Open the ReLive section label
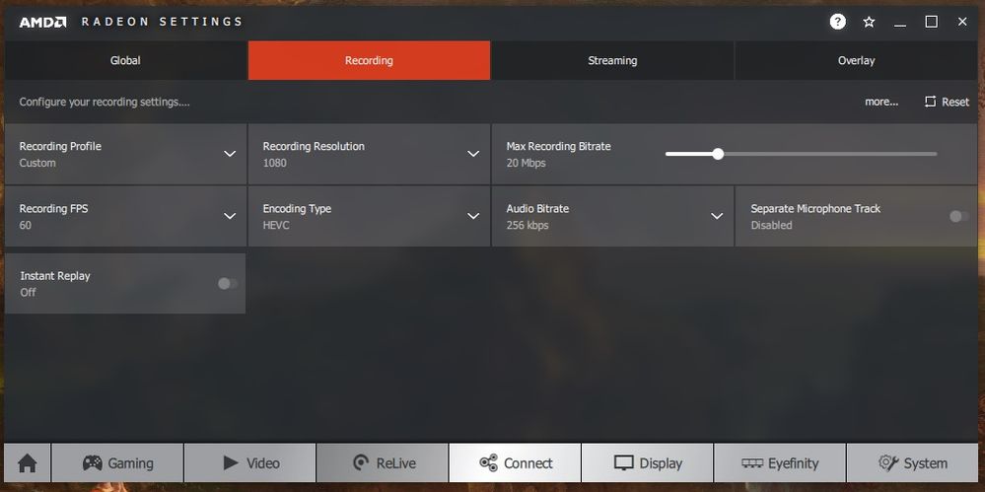The image size is (985, 492). tap(395, 463)
